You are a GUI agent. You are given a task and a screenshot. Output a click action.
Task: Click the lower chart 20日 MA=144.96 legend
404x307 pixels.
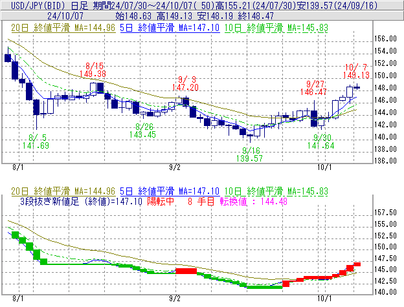pyautogui.click(x=63, y=191)
